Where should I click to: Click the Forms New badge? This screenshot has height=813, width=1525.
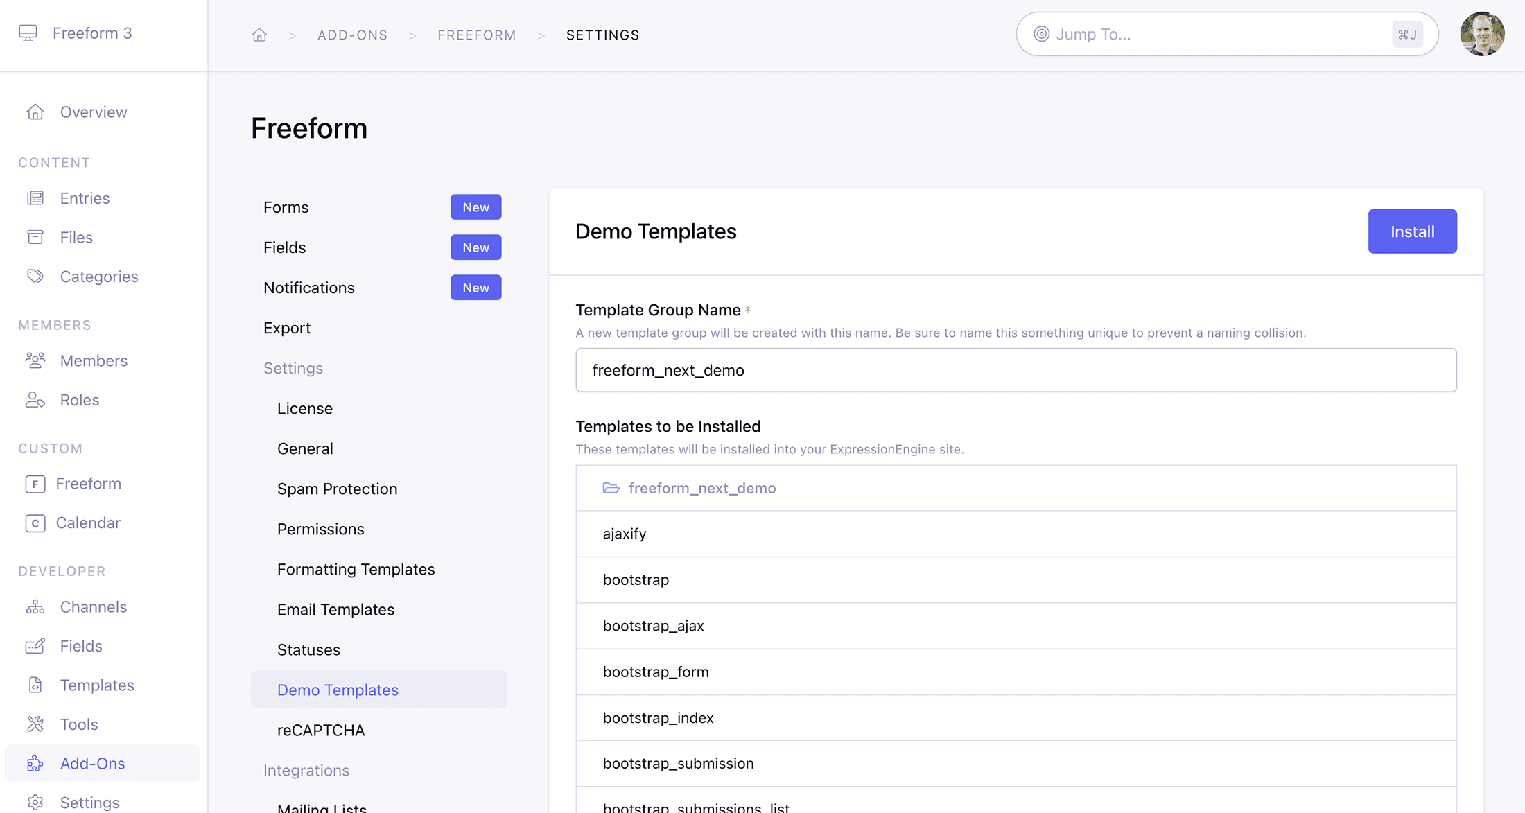[475, 207]
